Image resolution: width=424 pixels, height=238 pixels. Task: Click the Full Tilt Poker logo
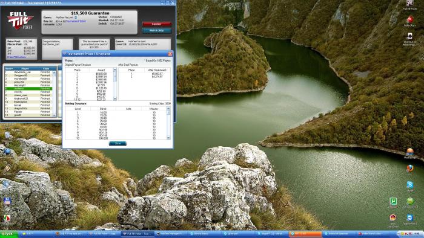[x=20, y=20]
